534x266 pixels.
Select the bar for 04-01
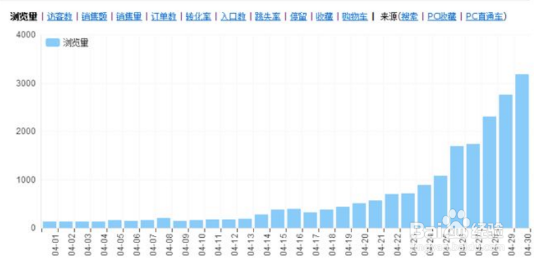49,225
